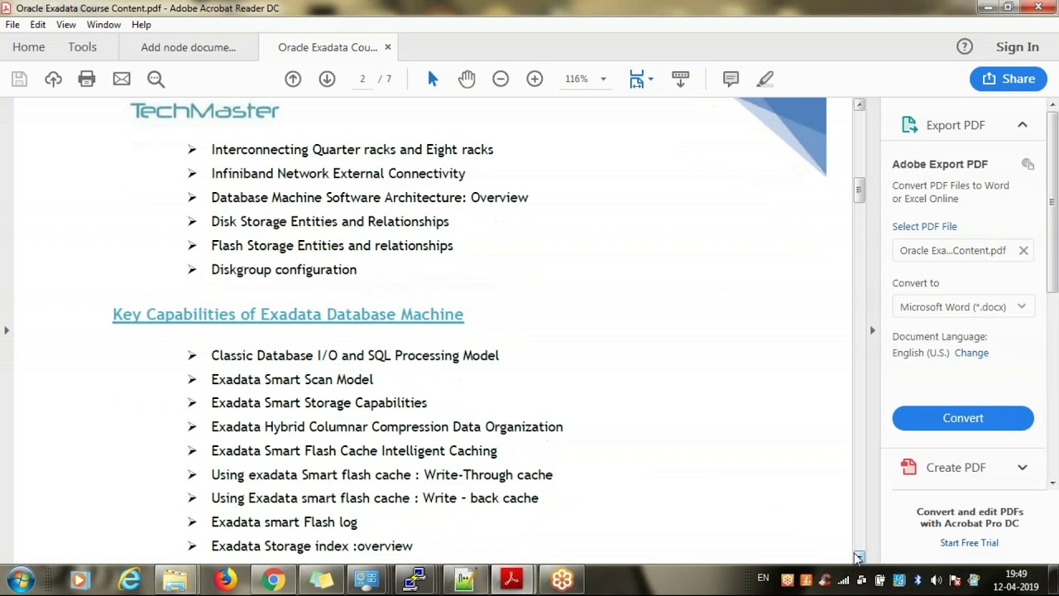Viewport: 1059px width, 596px height.
Task: Click 'Diskgroup configuration' text
Action: coord(284,270)
